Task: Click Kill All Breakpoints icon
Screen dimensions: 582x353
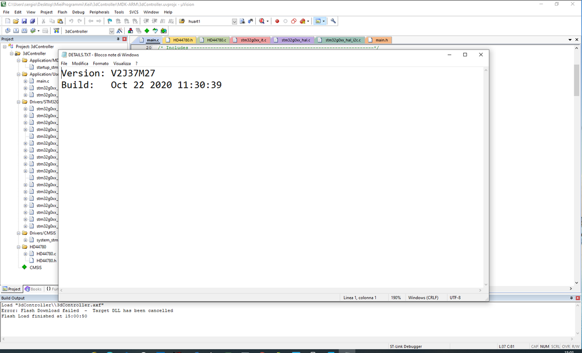Action: coord(302,21)
